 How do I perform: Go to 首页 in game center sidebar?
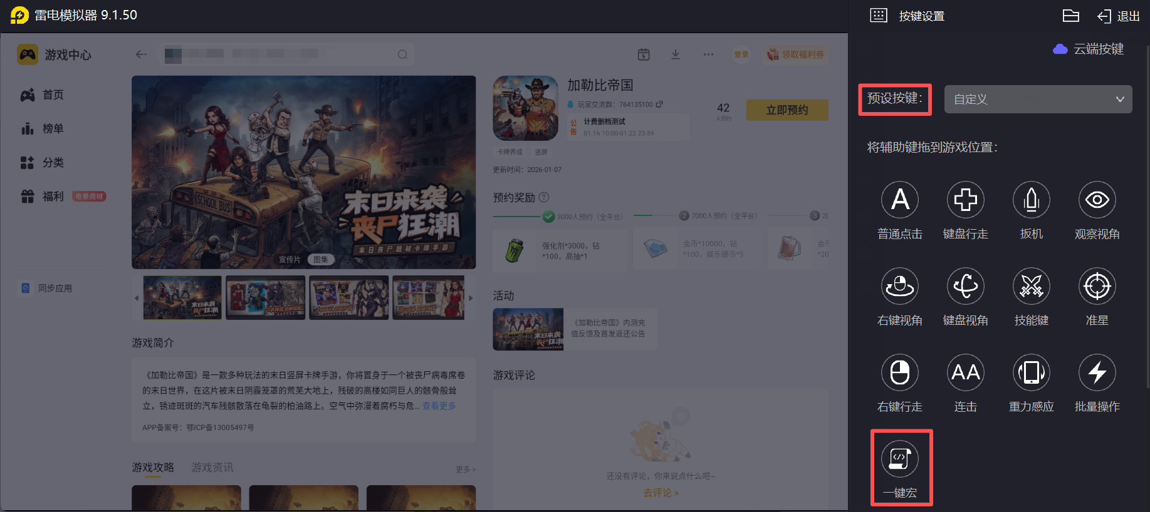43,95
